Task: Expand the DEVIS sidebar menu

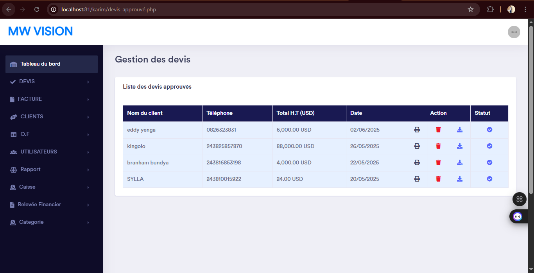Action: pyautogui.click(x=27, y=82)
